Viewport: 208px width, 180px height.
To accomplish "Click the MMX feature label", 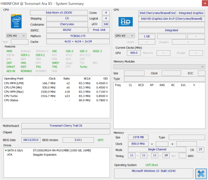I will click(x=9, y=51).
